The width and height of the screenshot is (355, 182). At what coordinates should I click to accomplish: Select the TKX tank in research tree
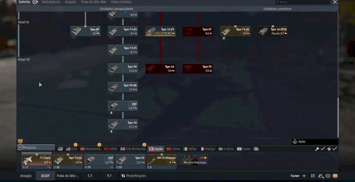coord(123,106)
